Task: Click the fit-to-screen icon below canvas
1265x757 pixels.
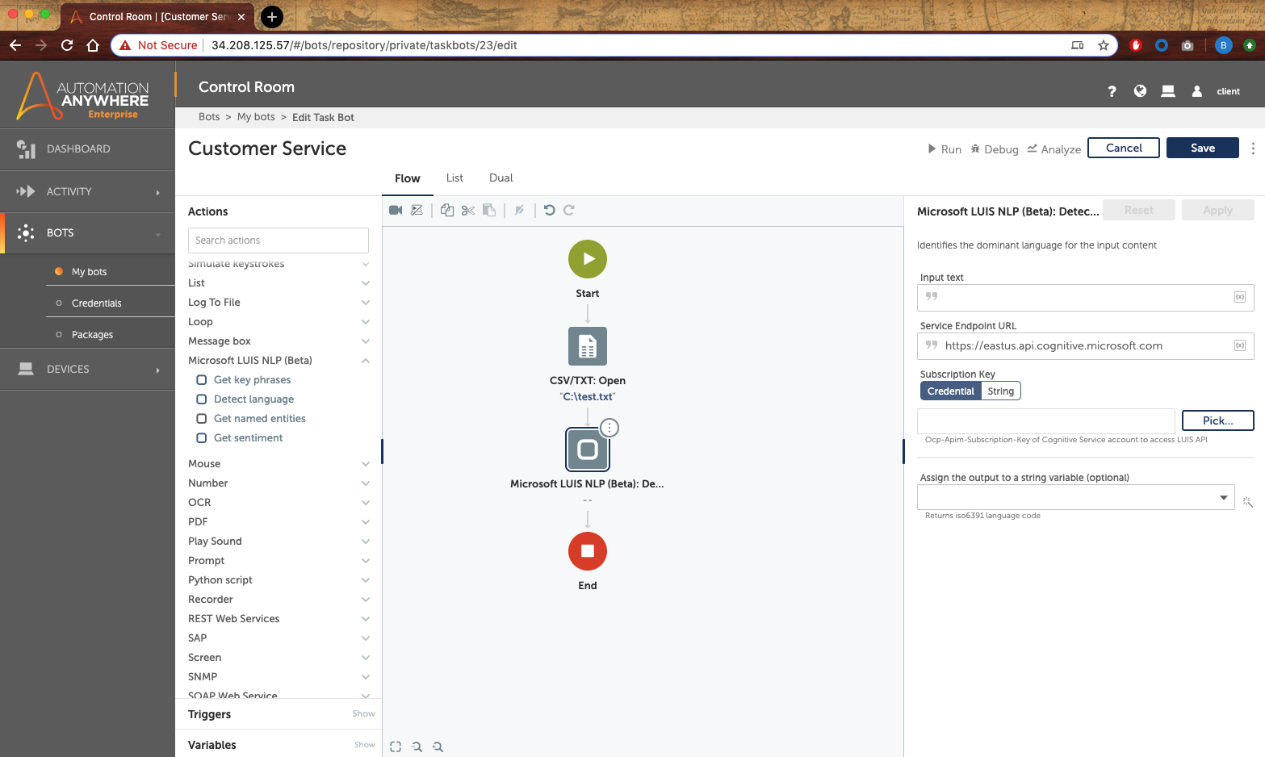Action: 396,747
